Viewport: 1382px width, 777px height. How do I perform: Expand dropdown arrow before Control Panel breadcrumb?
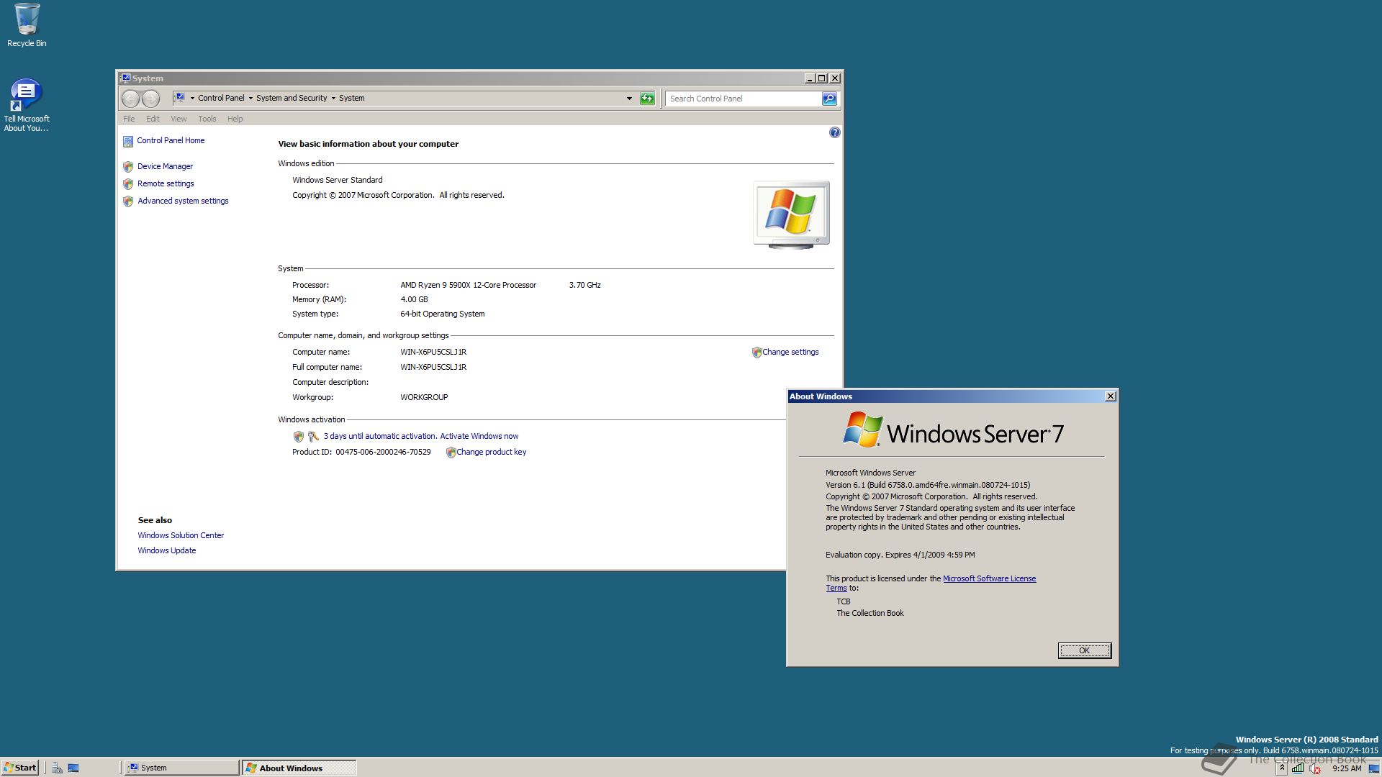tap(192, 98)
